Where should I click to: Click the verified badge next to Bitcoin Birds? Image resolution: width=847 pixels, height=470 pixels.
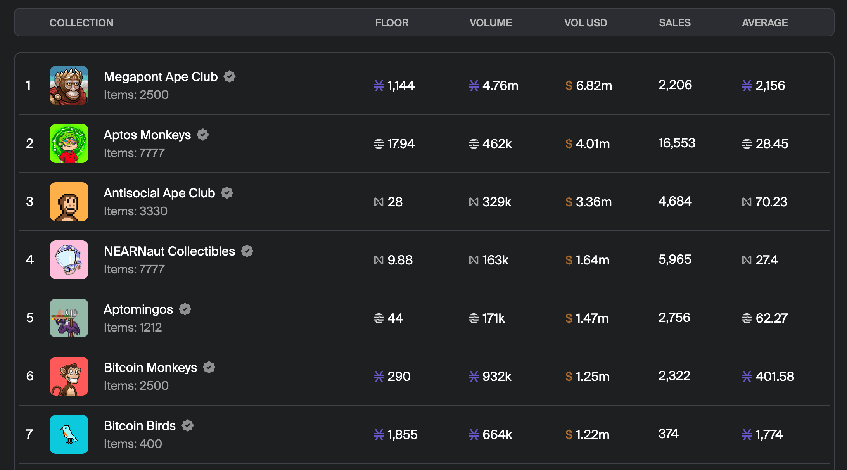pyautogui.click(x=188, y=425)
